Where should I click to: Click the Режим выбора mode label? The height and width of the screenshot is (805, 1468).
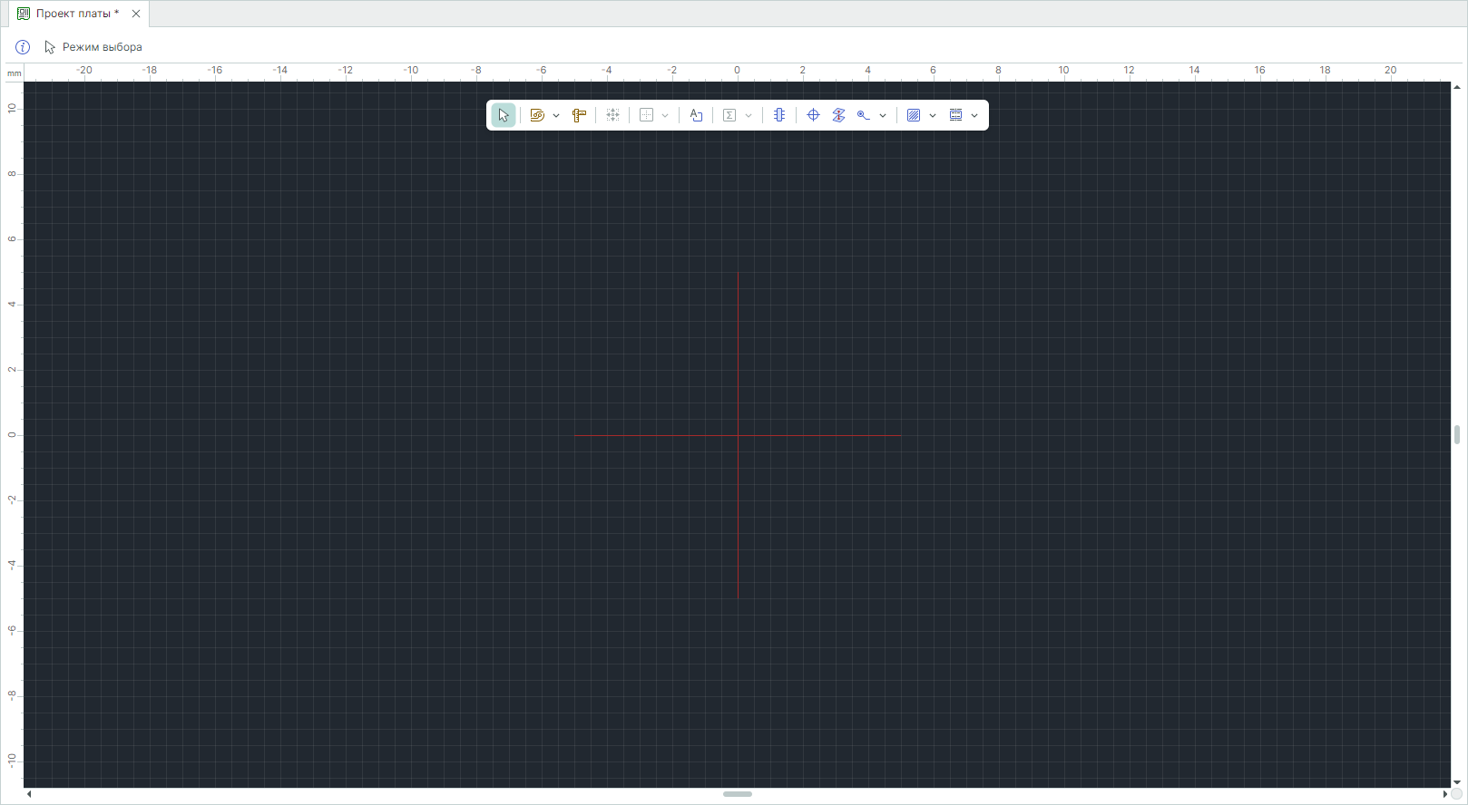(x=103, y=47)
